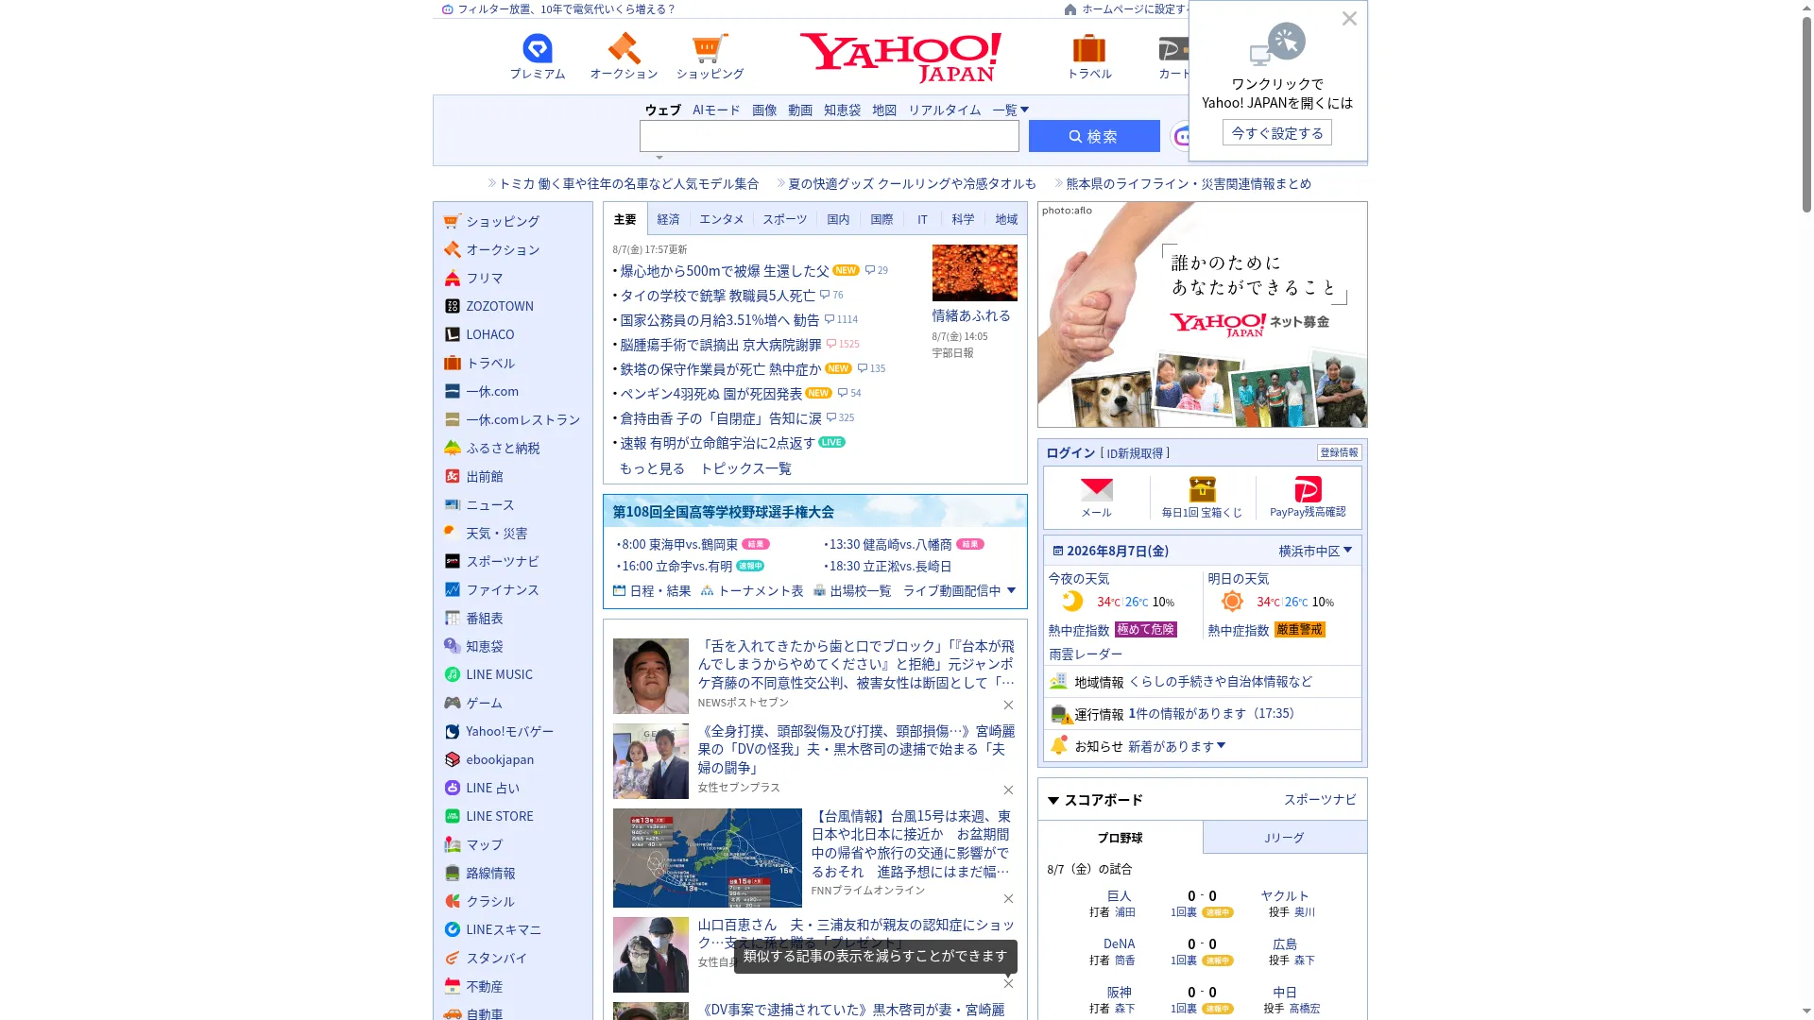Click the 番組表 sidebar icon
The height and width of the screenshot is (1020, 1814).
[453, 618]
